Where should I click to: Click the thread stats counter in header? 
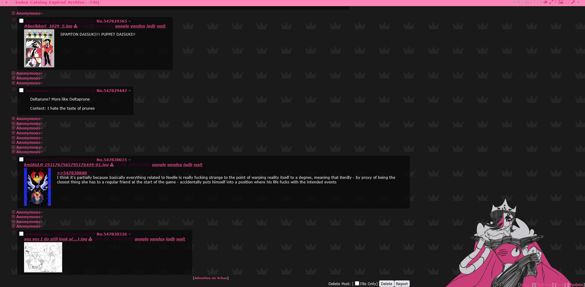(527, 2)
